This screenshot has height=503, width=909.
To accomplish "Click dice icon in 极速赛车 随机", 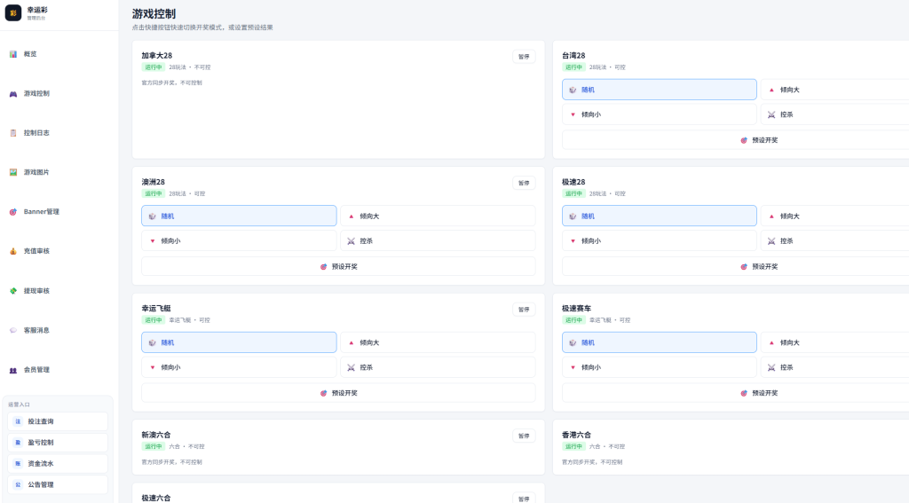I will pyautogui.click(x=573, y=342).
